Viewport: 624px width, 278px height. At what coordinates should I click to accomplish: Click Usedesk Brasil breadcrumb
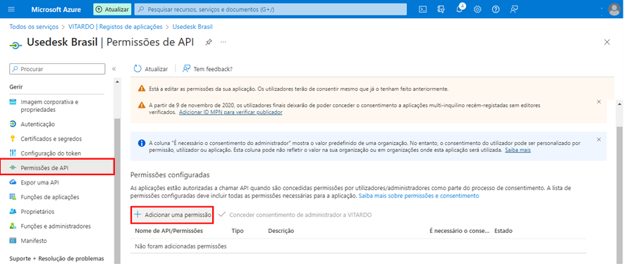pos(192,27)
